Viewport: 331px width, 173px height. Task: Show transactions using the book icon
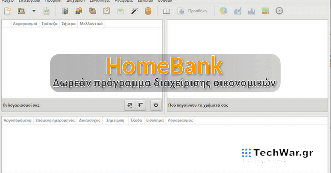tap(167, 11)
